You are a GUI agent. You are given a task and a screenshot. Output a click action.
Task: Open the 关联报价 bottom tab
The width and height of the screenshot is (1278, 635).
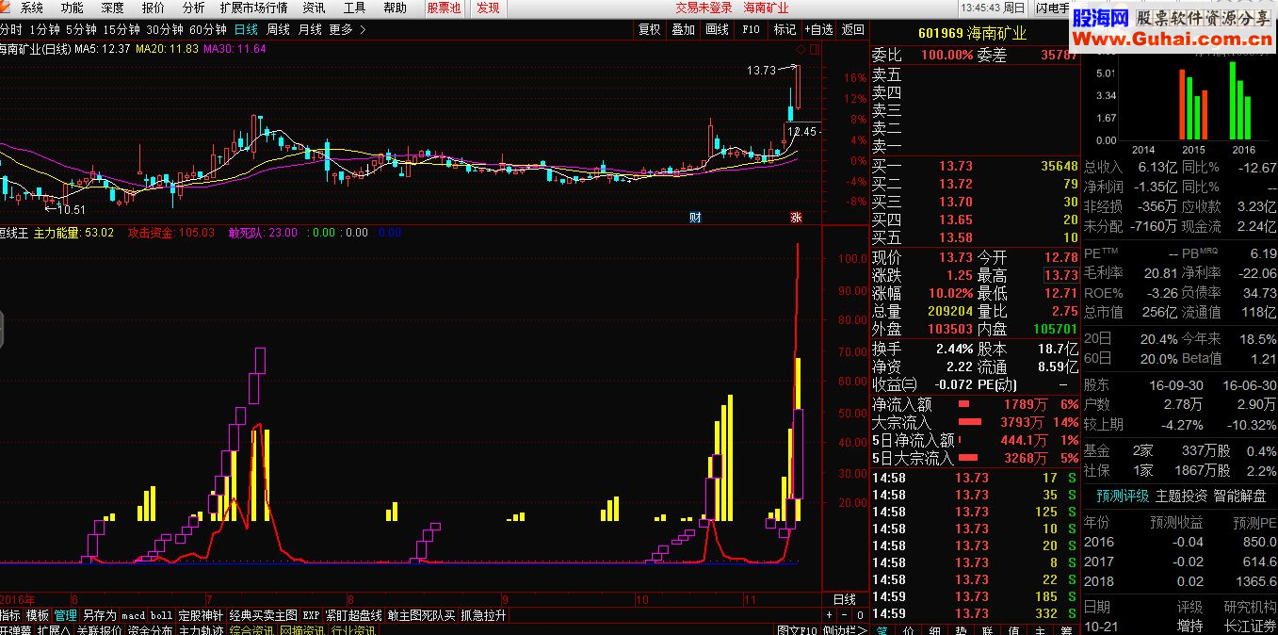click(100, 629)
